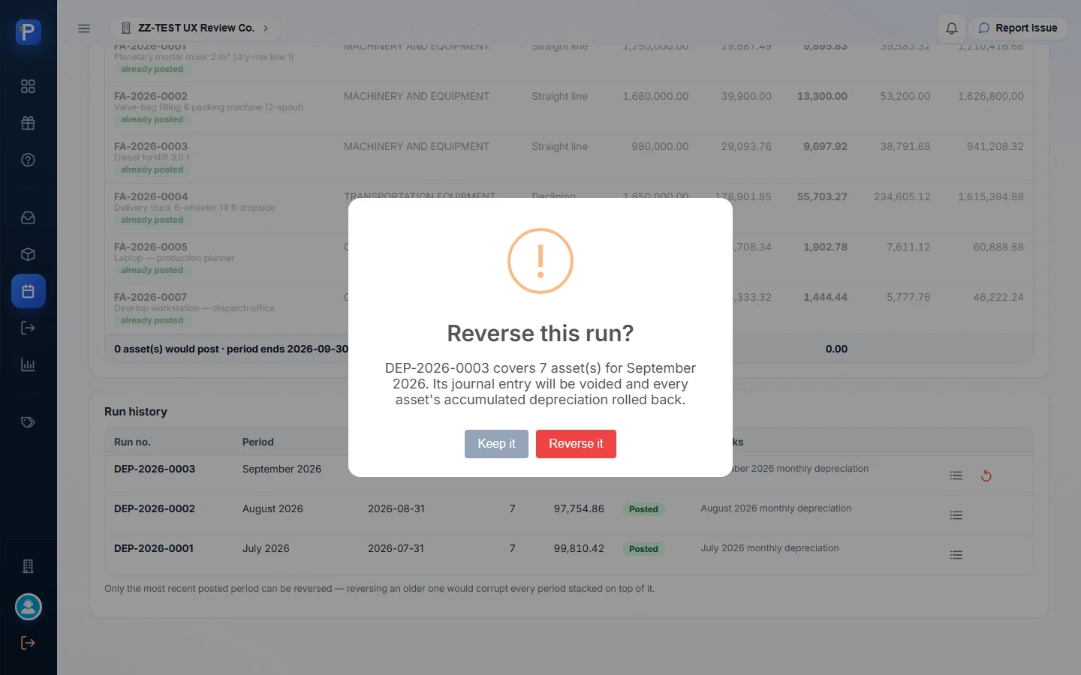This screenshot has width=1081, height=675.
Task: Click asset FA-2026-0002
Action: coord(151,96)
